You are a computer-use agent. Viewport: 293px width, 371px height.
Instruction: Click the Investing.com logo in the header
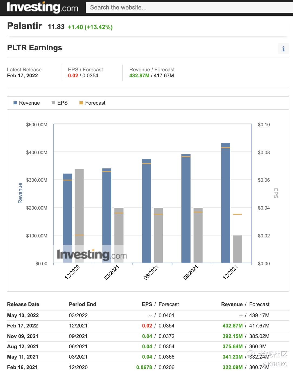42,7
